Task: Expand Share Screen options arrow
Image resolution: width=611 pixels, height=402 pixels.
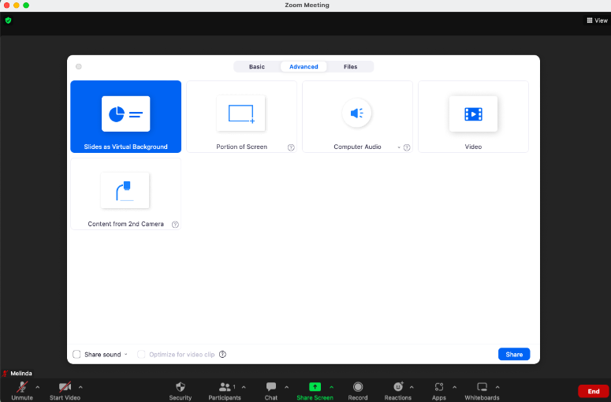Action: (332, 387)
